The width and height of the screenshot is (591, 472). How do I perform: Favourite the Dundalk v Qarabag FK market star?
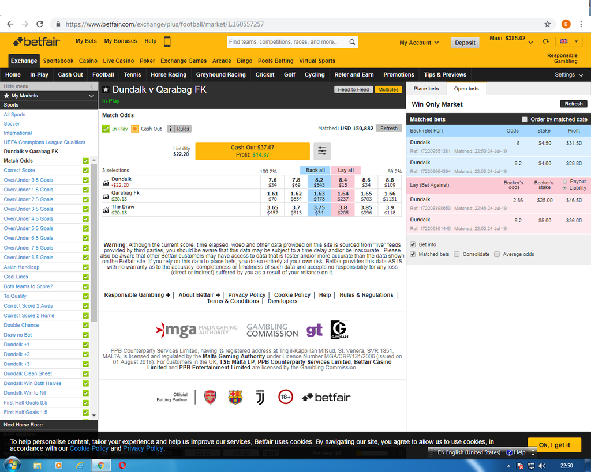tap(106, 89)
